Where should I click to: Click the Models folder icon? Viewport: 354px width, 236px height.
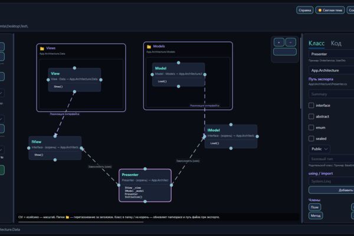(x=149, y=47)
